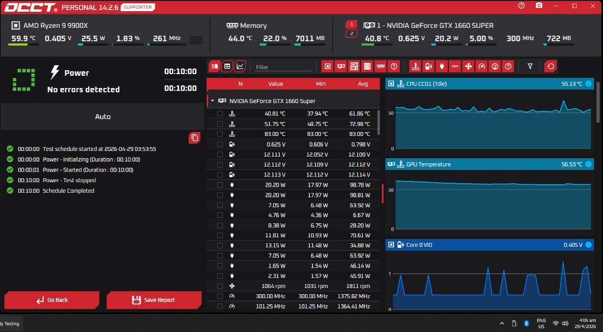Image resolution: width=603 pixels, height=332 pixels.
Task: Toggle the power sensor type filter
Action: pyautogui.click(x=442, y=66)
